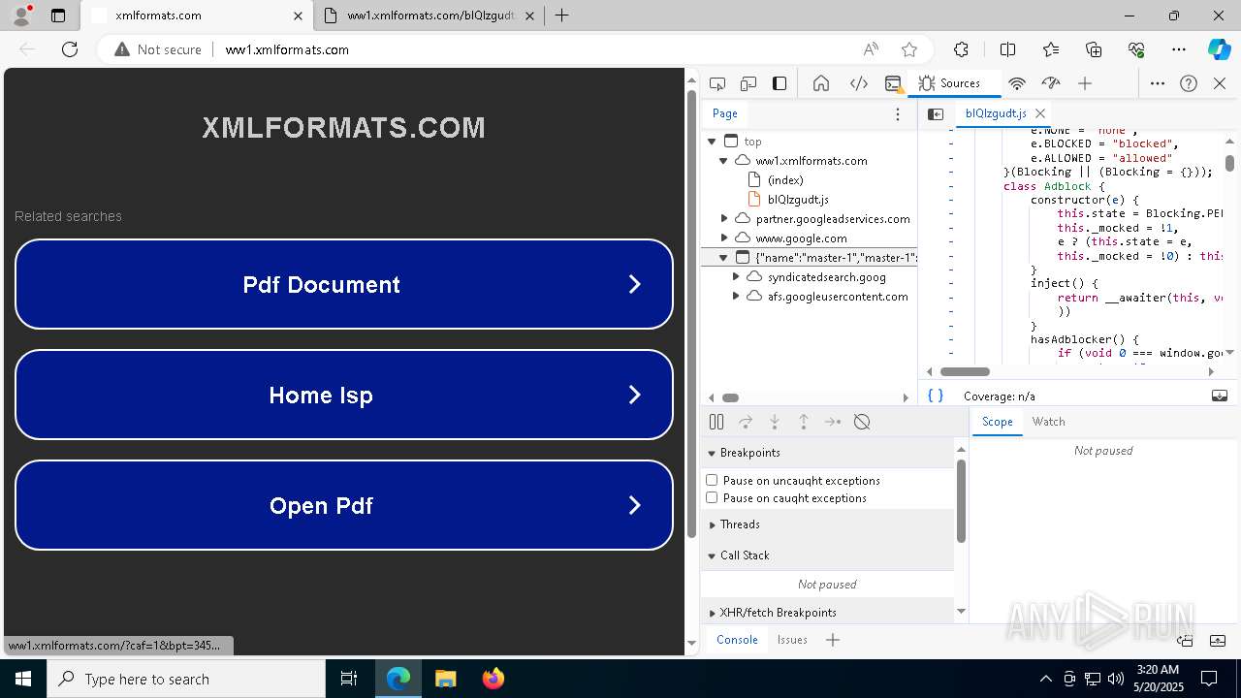Close the blQlzgudt.js editor tab

[1040, 113]
